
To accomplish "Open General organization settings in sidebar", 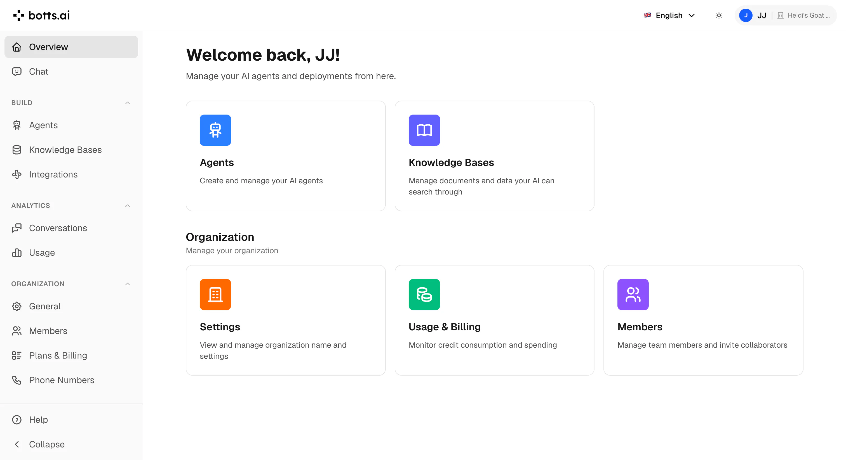I will (71, 307).
